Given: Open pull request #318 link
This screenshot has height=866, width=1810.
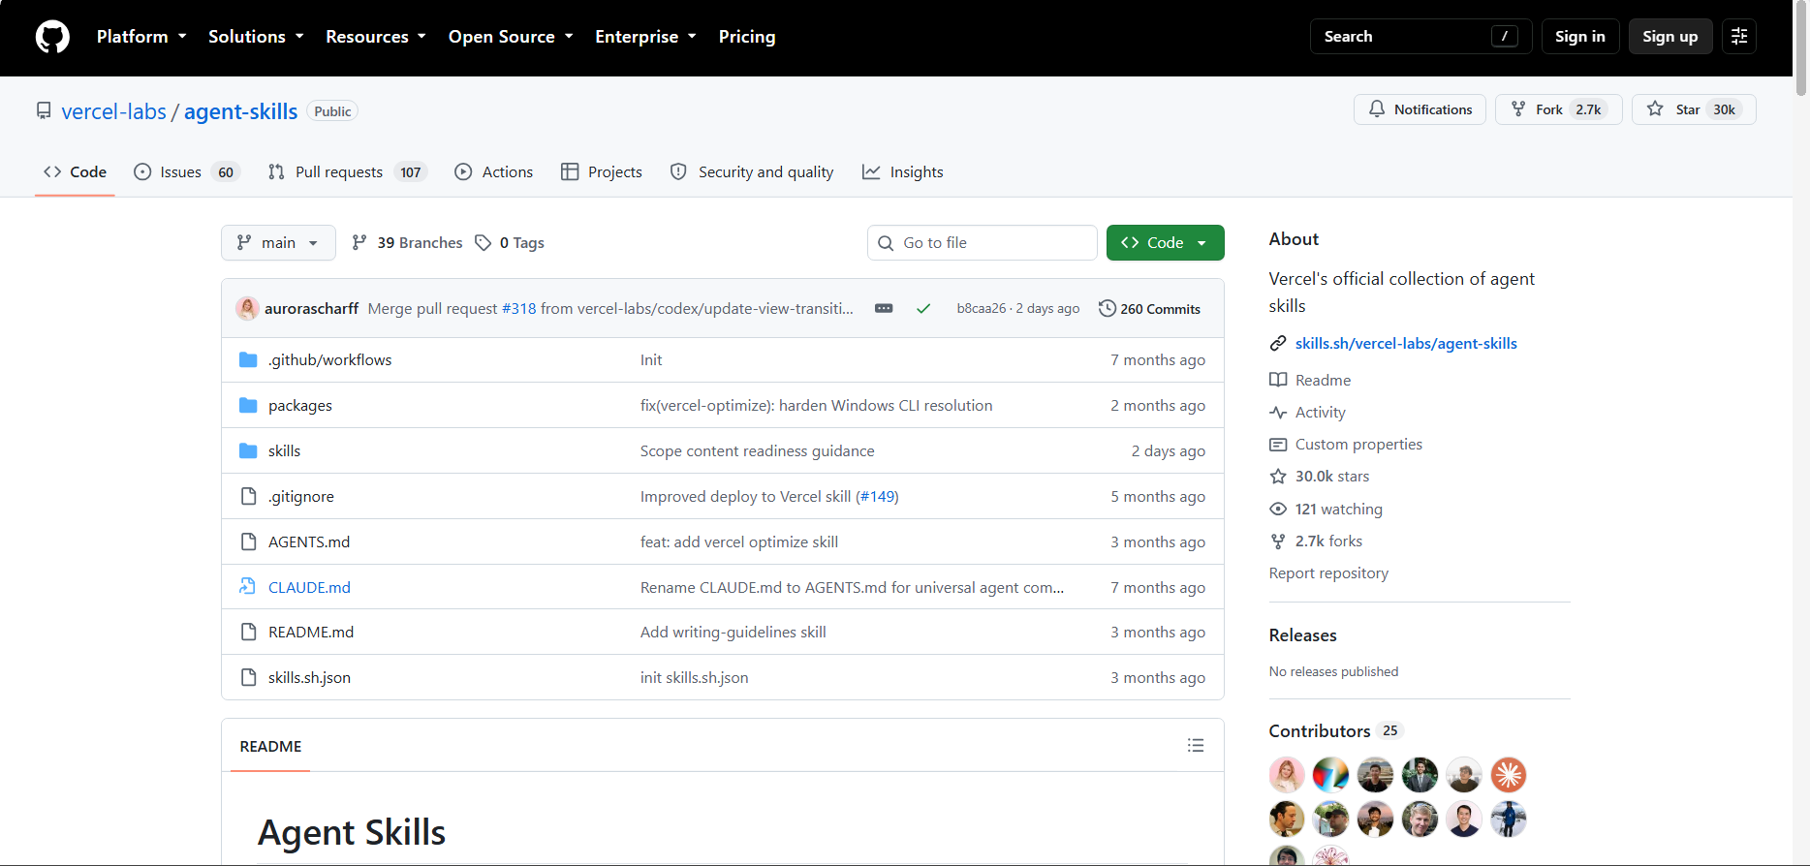Looking at the screenshot, I should point(518,309).
